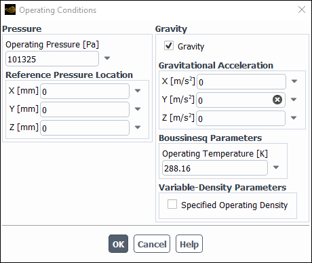Expand Y [mm] reference location dropdown

(138, 109)
